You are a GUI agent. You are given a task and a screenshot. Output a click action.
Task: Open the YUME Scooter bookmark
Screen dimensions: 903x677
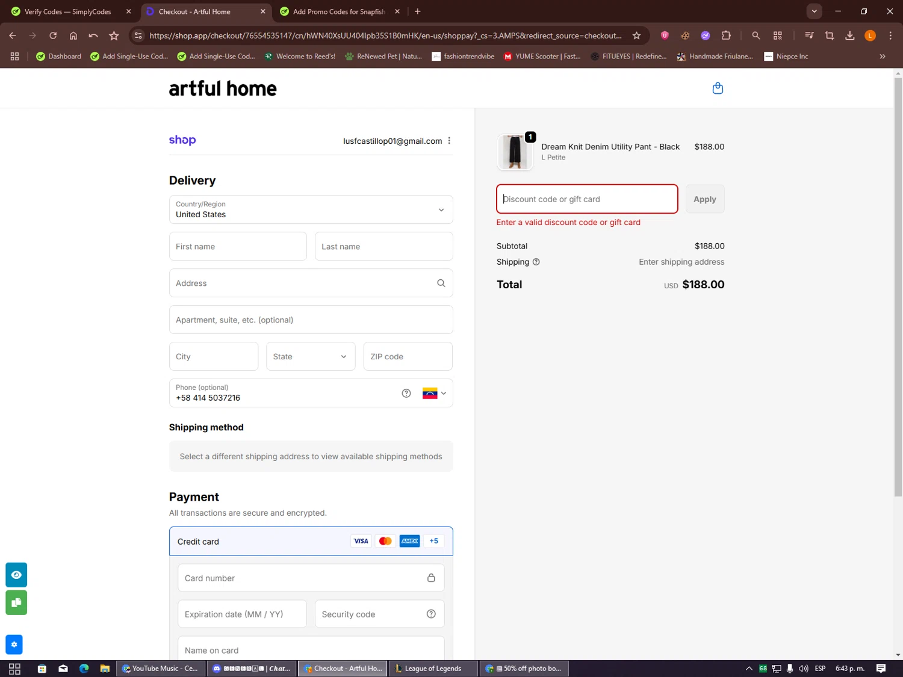click(542, 57)
